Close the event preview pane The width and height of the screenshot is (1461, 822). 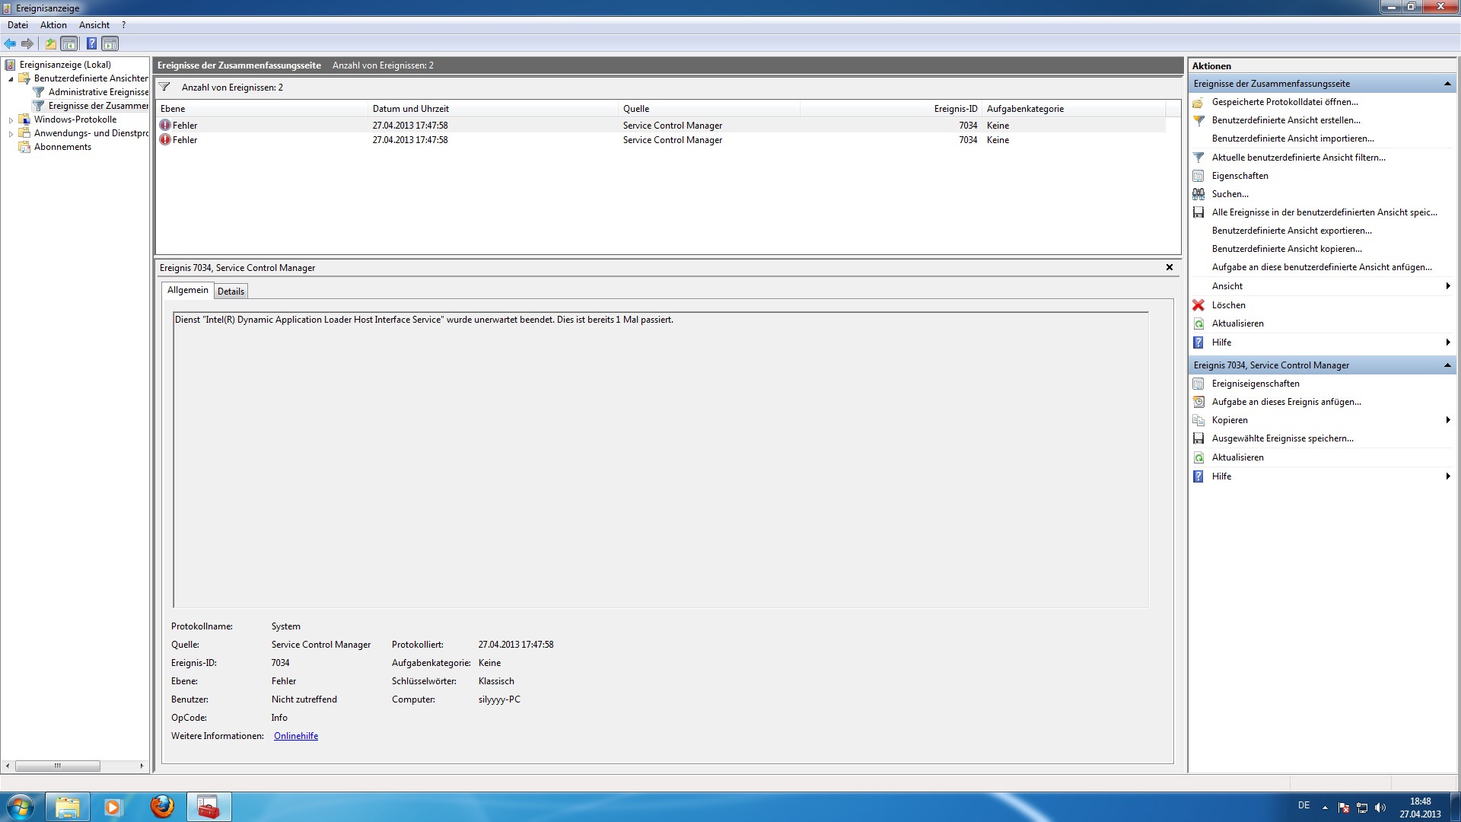(1170, 267)
